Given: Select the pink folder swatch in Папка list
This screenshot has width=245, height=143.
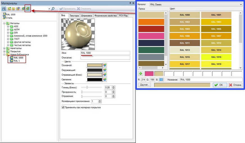Looking at the screenshot, I should click(x=151, y=36).
